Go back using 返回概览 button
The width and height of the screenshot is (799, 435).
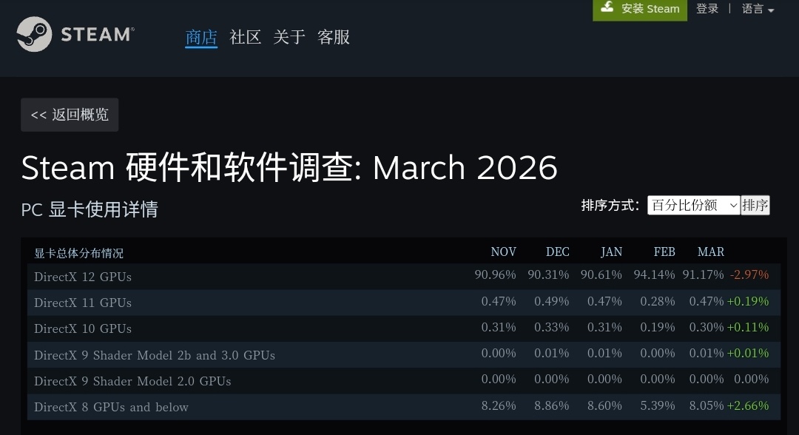point(70,115)
